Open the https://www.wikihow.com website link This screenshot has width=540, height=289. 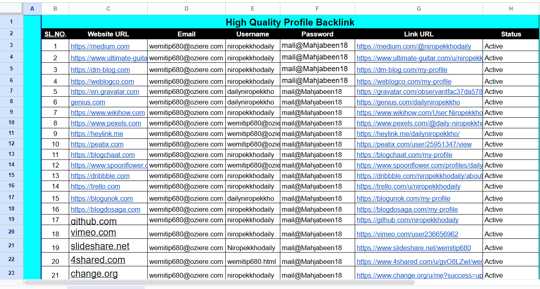tap(108, 113)
